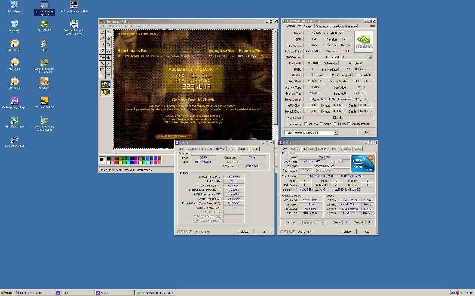
Task: Select the Polygon shape tool
Action: pyautogui.click(x=109, y=70)
